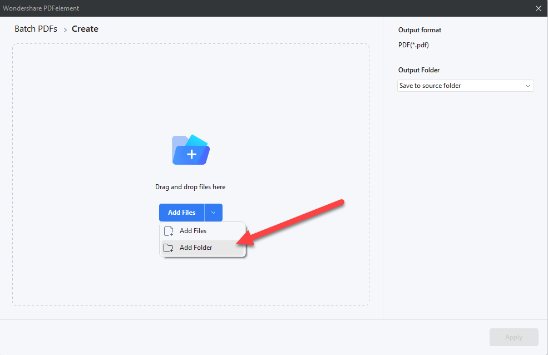Image resolution: width=548 pixels, height=355 pixels.
Task: Expand the arrow next to Add Files button
Action: pos(214,213)
